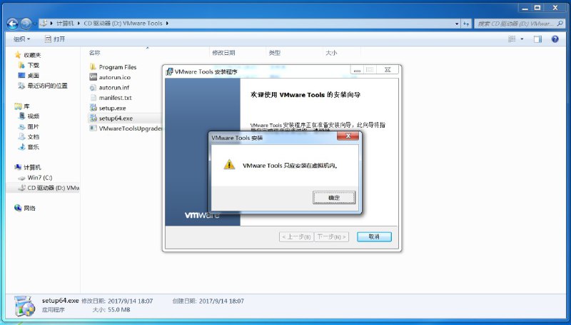This screenshot has width=571, height=325.
Task: Click CD 驱动器 (D:) VMware Tools breadcrumb
Action: pos(123,24)
